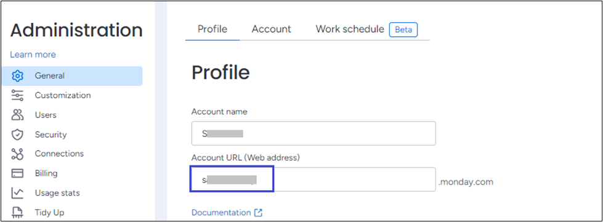Click inside the Account name field

click(x=314, y=133)
